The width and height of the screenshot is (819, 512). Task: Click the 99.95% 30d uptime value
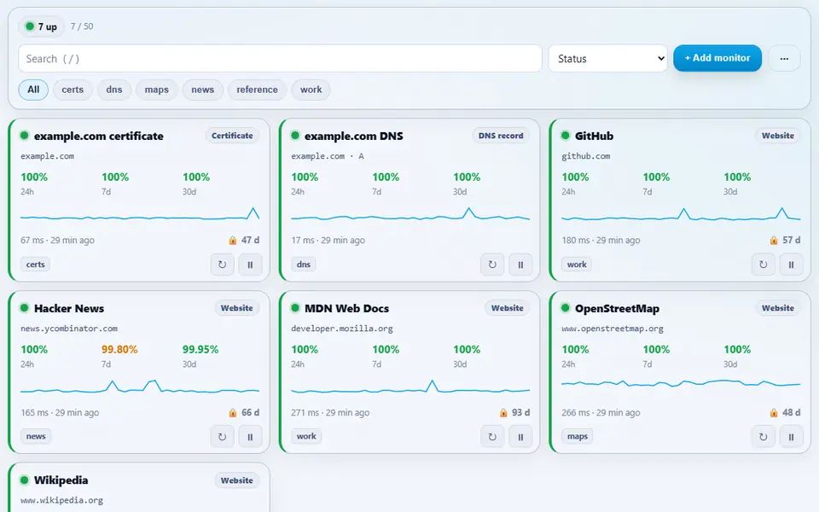pyautogui.click(x=200, y=349)
